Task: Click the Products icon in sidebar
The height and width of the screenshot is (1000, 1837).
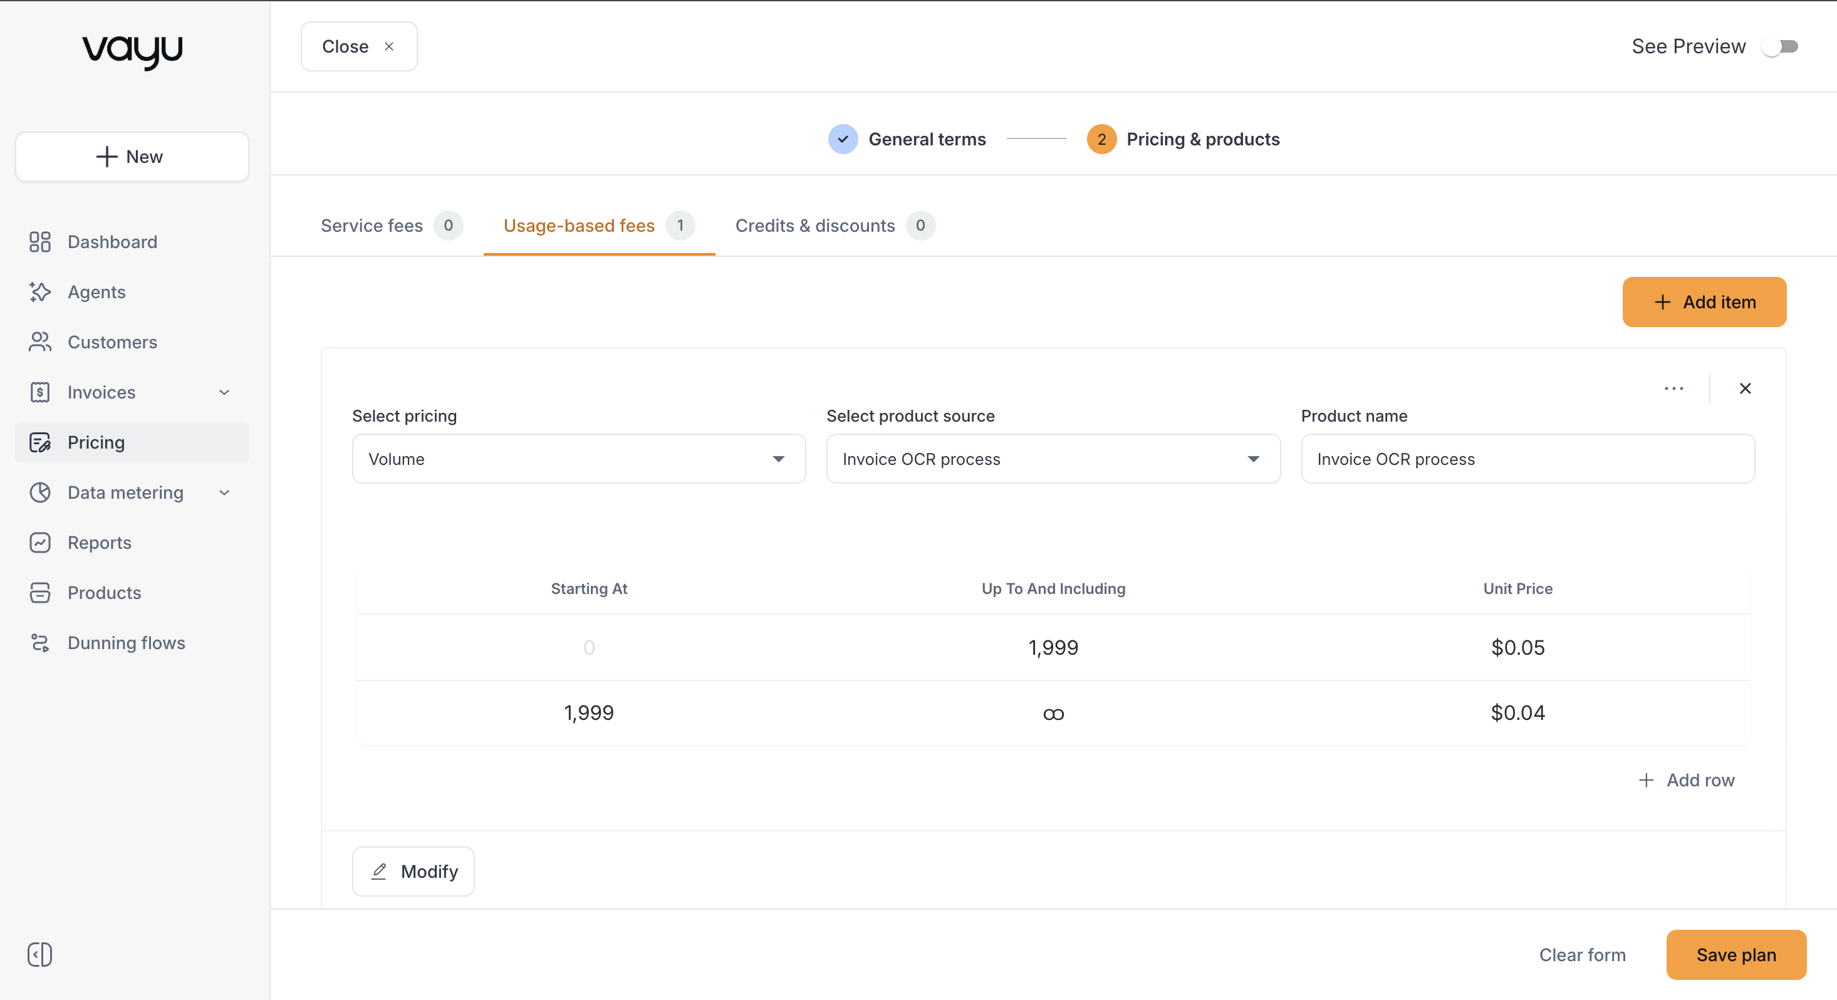Action: (40, 593)
